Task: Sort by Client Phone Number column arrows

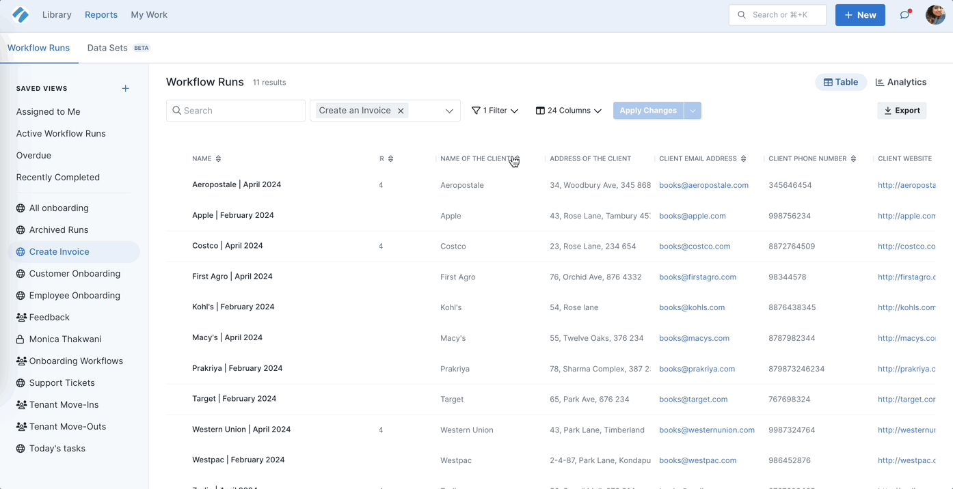Action: tap(853, 159)
